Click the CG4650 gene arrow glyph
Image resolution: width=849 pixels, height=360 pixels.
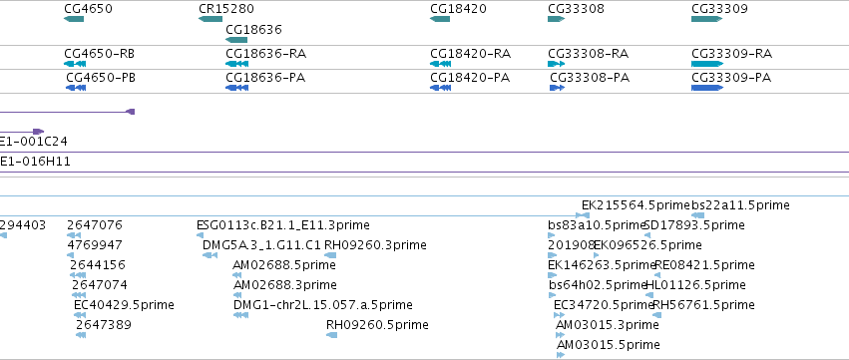[x=74, y=19]
